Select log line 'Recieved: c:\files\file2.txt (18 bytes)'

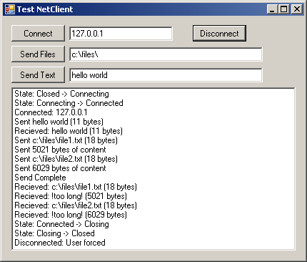click(76, 205)
